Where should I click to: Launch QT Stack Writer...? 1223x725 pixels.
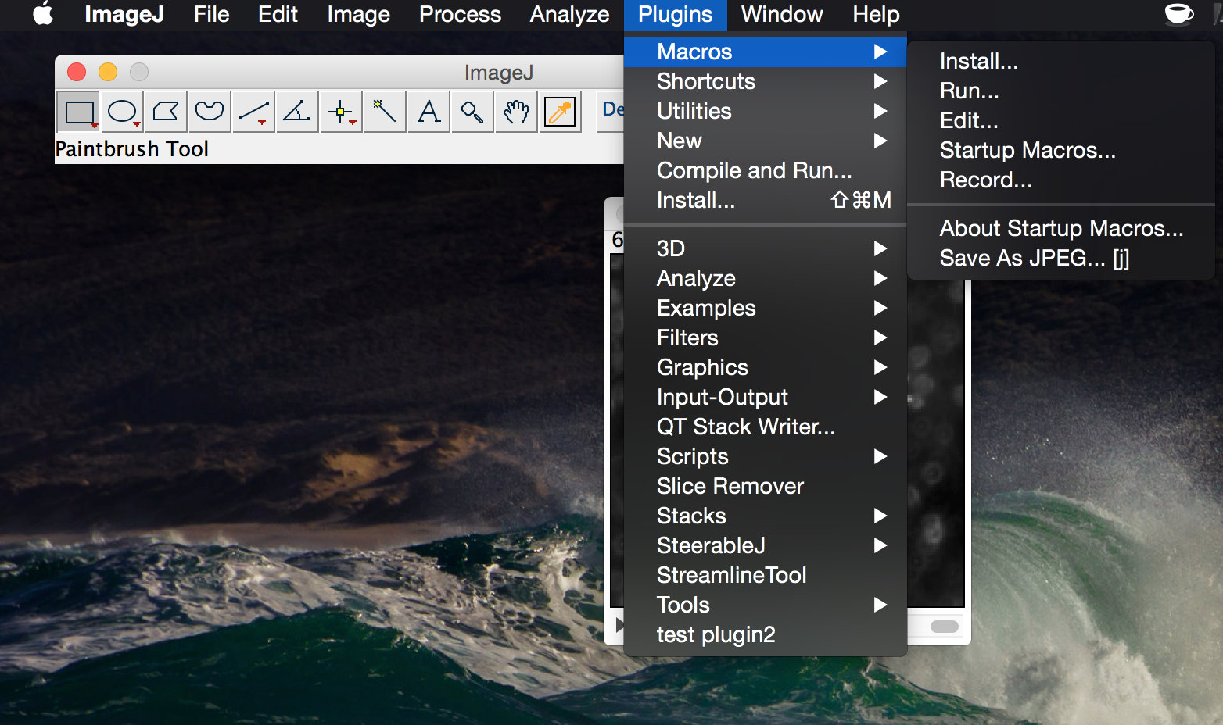(x=765, y=427)
